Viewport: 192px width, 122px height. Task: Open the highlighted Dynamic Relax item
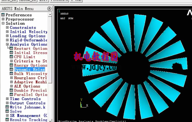point(30,69)
